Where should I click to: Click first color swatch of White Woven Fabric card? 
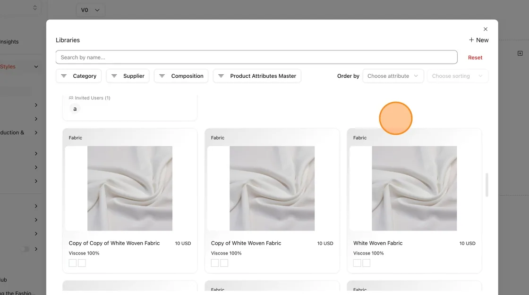click(357, 263)
